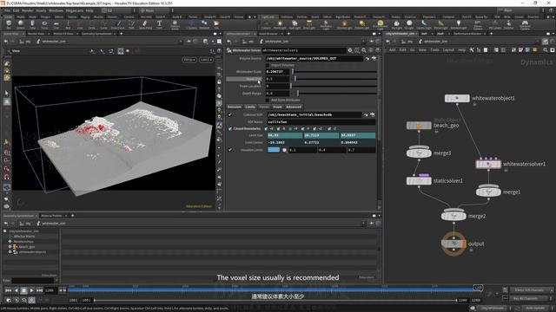Select the Tube shelf tool
The height and width of the screenshot is (312, 556).
[32, 24]
